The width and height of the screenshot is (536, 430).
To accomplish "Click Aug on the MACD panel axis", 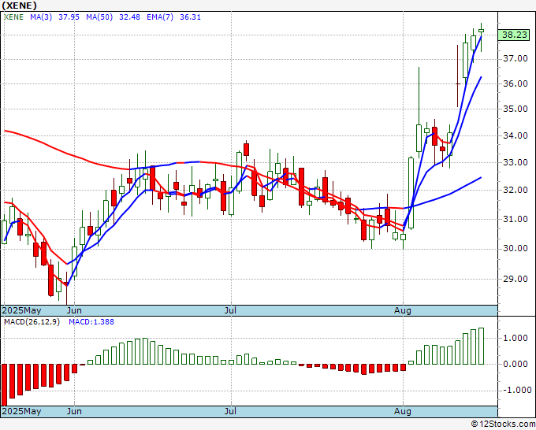I will pyautogui.click(x=402, y=411).
